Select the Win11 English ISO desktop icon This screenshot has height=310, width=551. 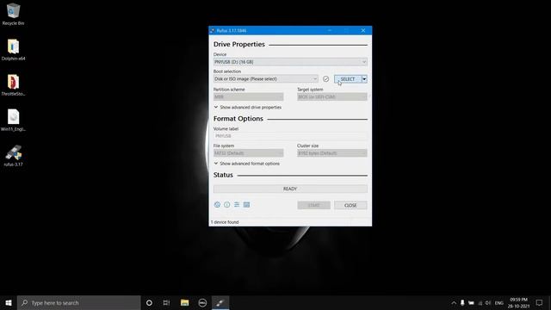(x=14, y=121)
